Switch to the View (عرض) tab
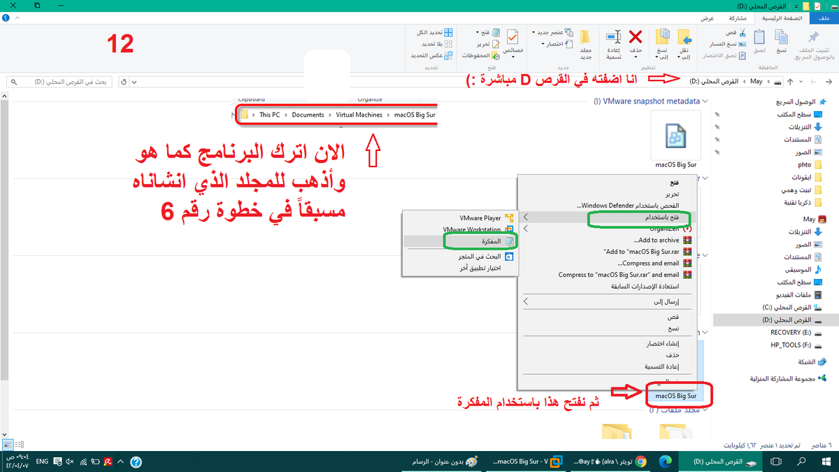Image resolution: width=839 pixels, height=472 pixels. 707,18
